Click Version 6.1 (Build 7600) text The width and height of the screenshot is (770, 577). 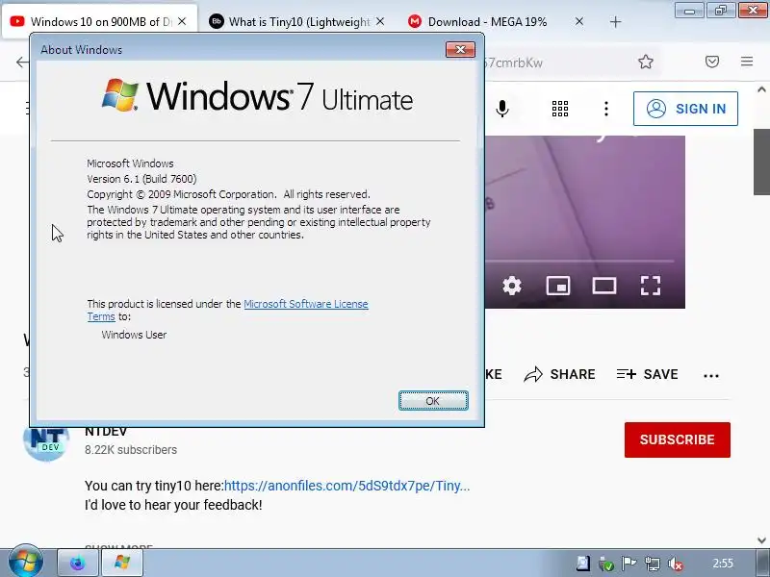coord(141,179)
